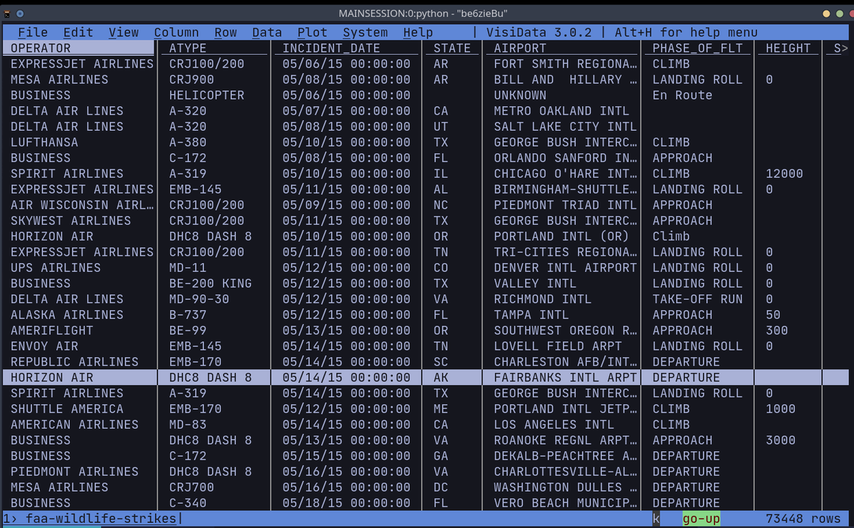Click the En Route phase cell
This screenshot has width=854, height=528.
click(x=682, y=95)
